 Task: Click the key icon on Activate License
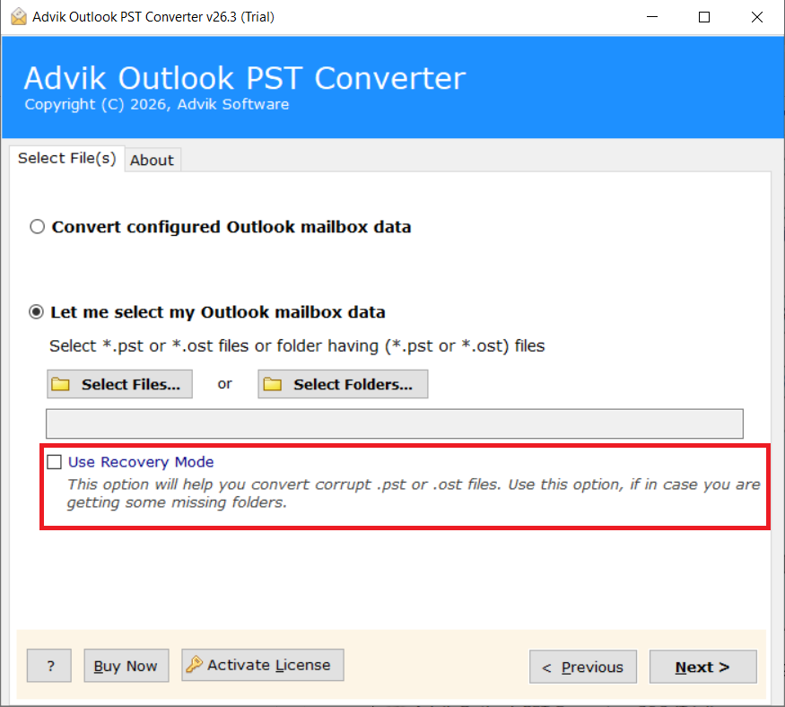[194, 665]
